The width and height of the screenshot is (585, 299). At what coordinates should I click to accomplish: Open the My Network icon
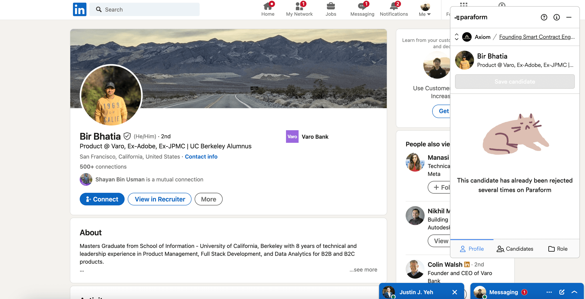(x=299, y=6)
